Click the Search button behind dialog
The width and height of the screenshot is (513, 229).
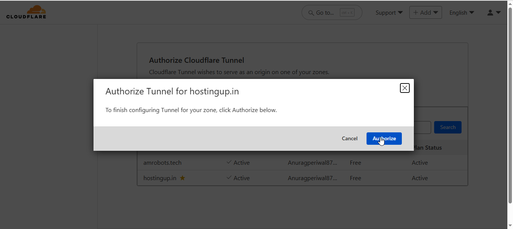click(x=448, y=127)
